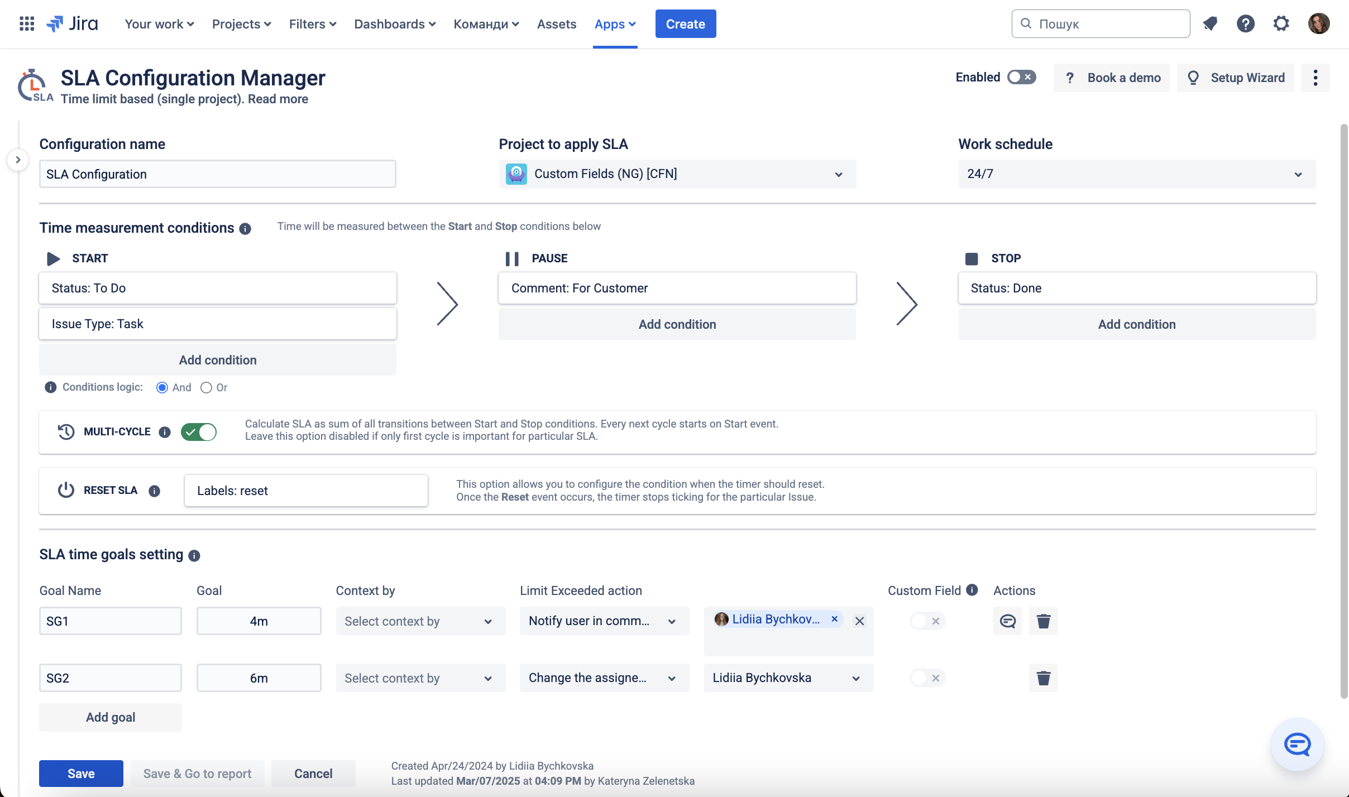The image size is (1349, 797).
Task: Open the three-dot more options menu
Action: [x=1315, y=78]
